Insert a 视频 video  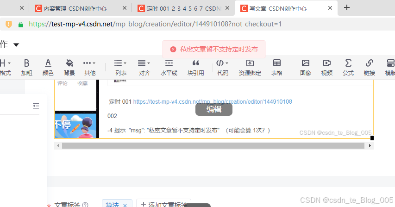click(327, 67)
